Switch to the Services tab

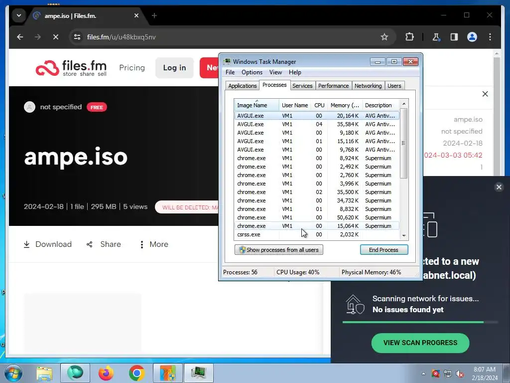pyautogui.click(x=302, y=86)
